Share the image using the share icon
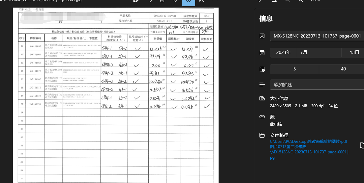 (x=202, y=1)
